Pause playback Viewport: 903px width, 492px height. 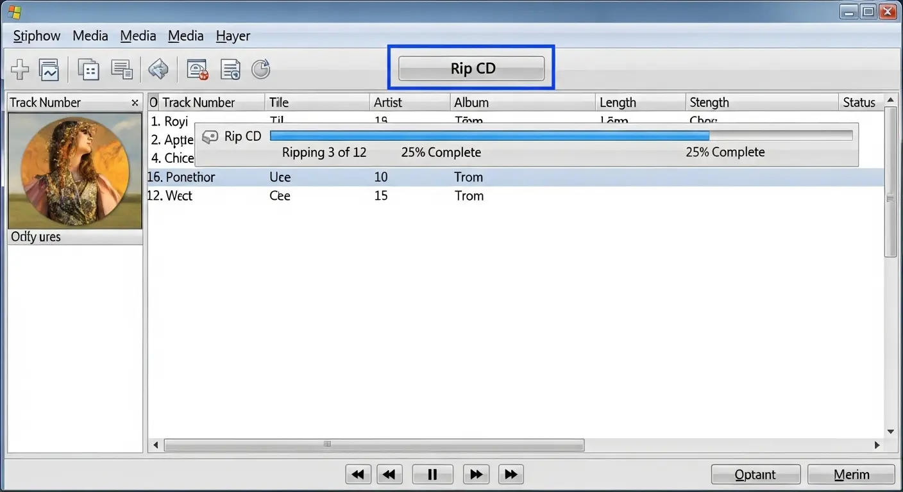click(432, 475)
